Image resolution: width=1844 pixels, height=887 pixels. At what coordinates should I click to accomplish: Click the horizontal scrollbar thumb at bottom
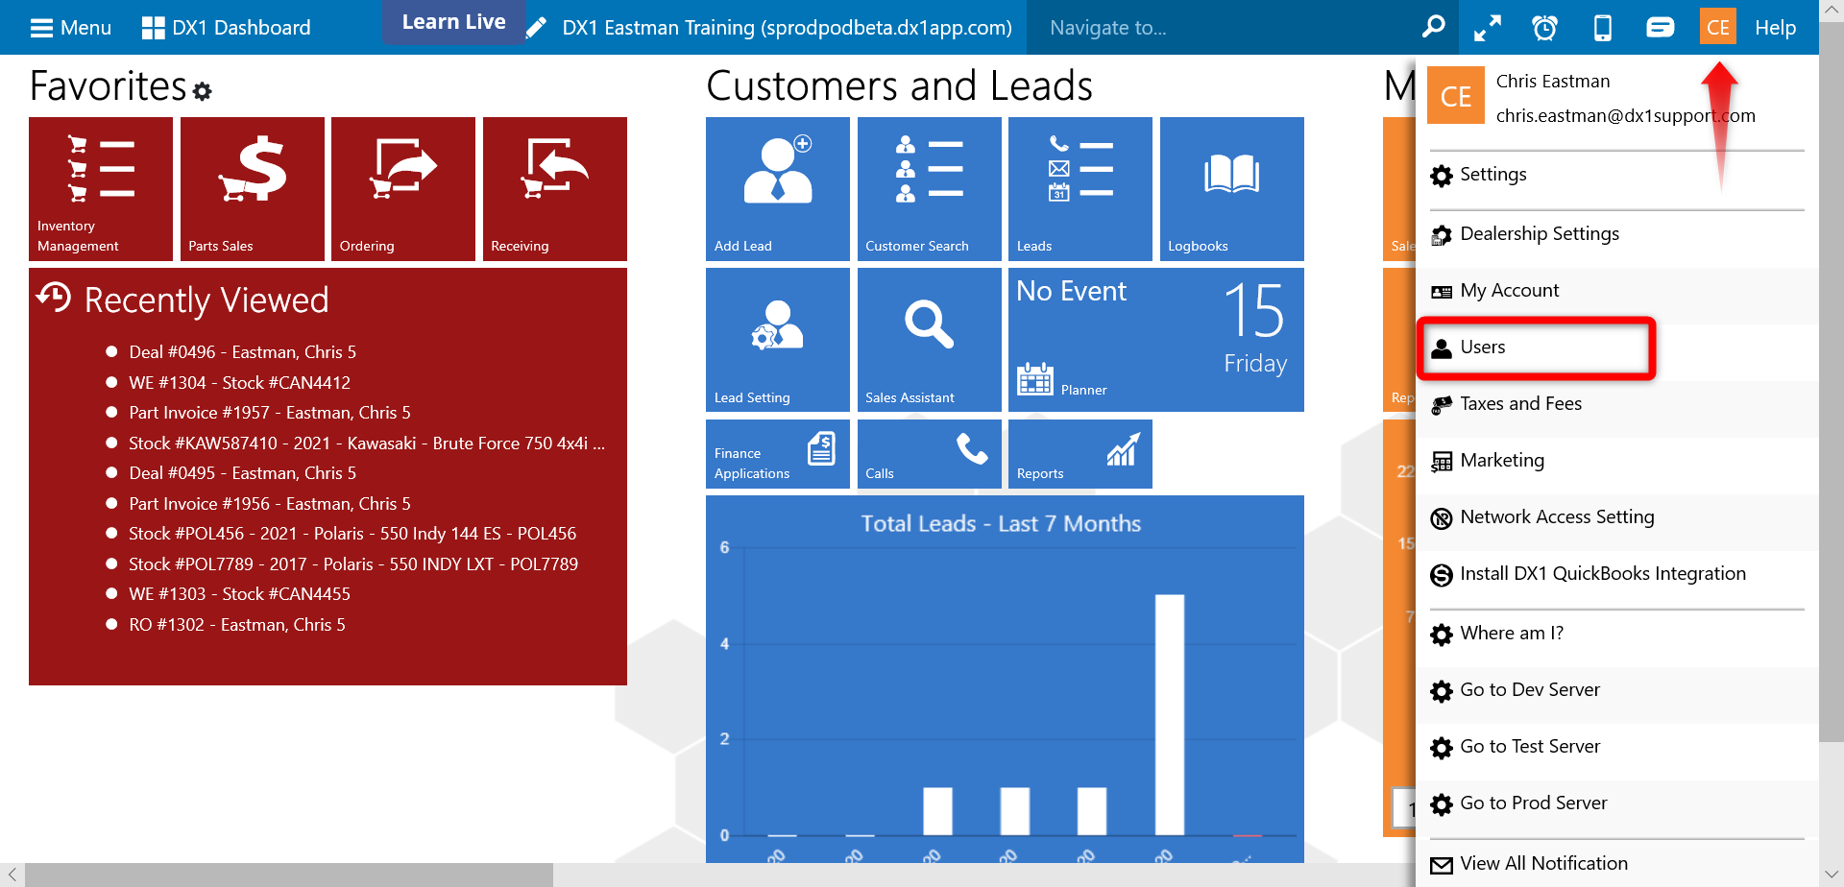289,875
